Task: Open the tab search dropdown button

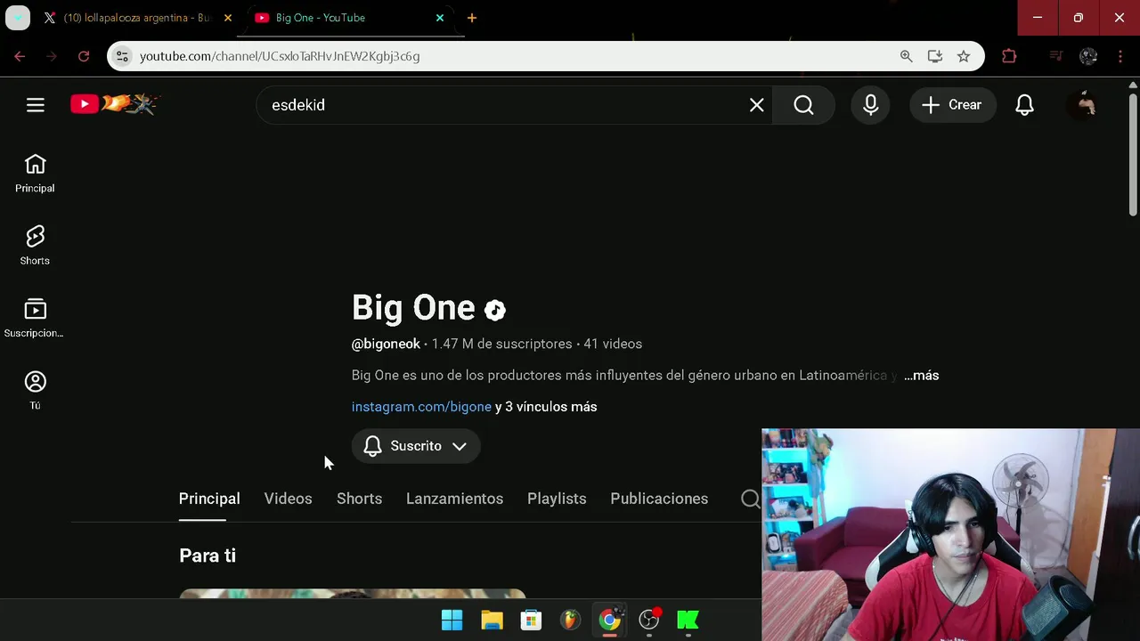Action: [18, 18]
